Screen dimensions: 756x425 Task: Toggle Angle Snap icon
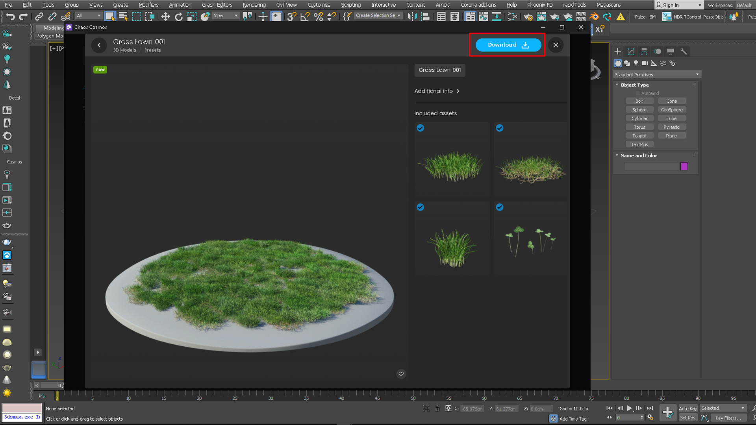(305, 17)
